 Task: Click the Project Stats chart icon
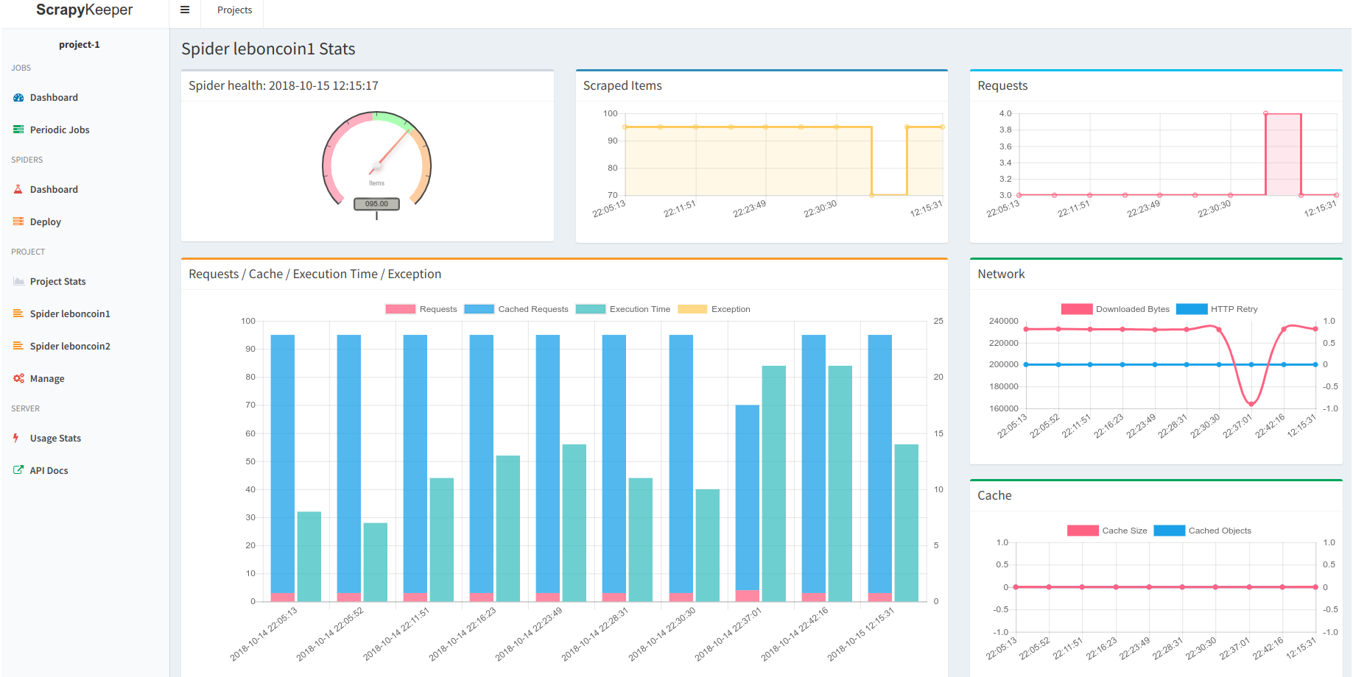18,281
